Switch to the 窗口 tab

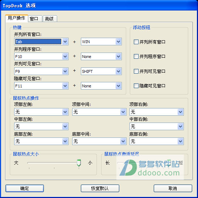click(x=35, y=19)
